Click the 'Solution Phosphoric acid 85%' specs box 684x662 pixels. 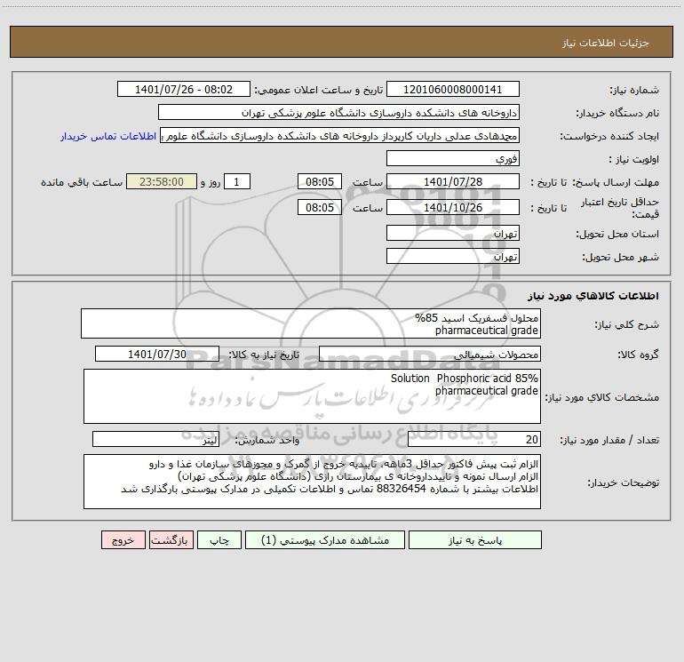(x=312, y=396)
